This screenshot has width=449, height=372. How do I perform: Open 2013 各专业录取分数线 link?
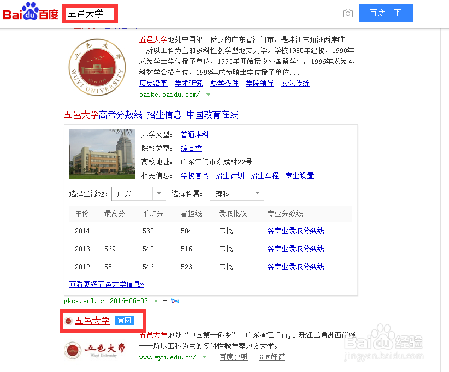pyautogui.click(x=296, y=249)
